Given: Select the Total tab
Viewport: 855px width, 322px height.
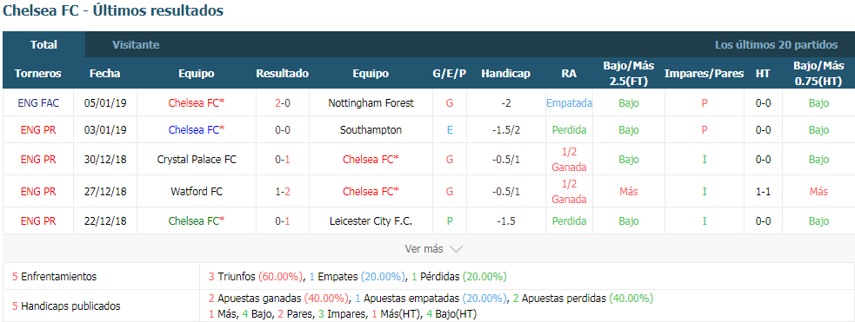Looking at the screenshot, I should [43, 44].
